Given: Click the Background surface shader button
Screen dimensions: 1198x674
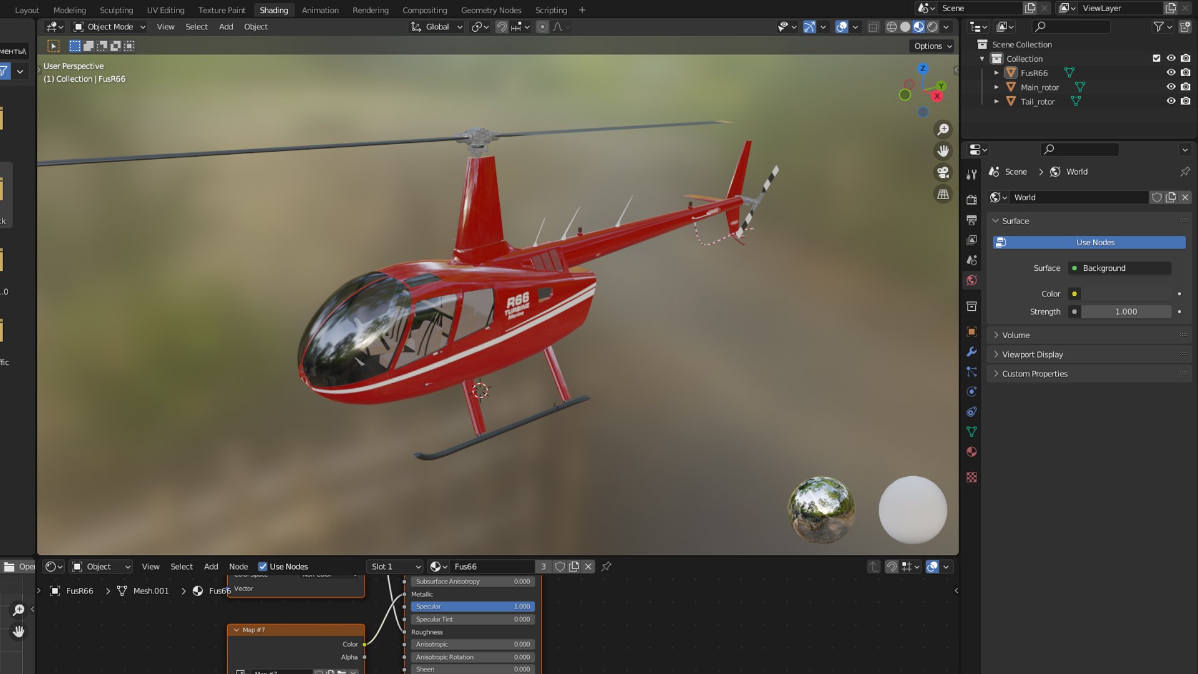Looking at the screenshot, I should (x=1119, y=268).
